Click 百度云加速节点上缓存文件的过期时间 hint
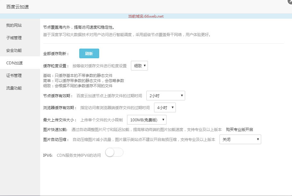This screenshot has width=292, height=196. (109, 96)
